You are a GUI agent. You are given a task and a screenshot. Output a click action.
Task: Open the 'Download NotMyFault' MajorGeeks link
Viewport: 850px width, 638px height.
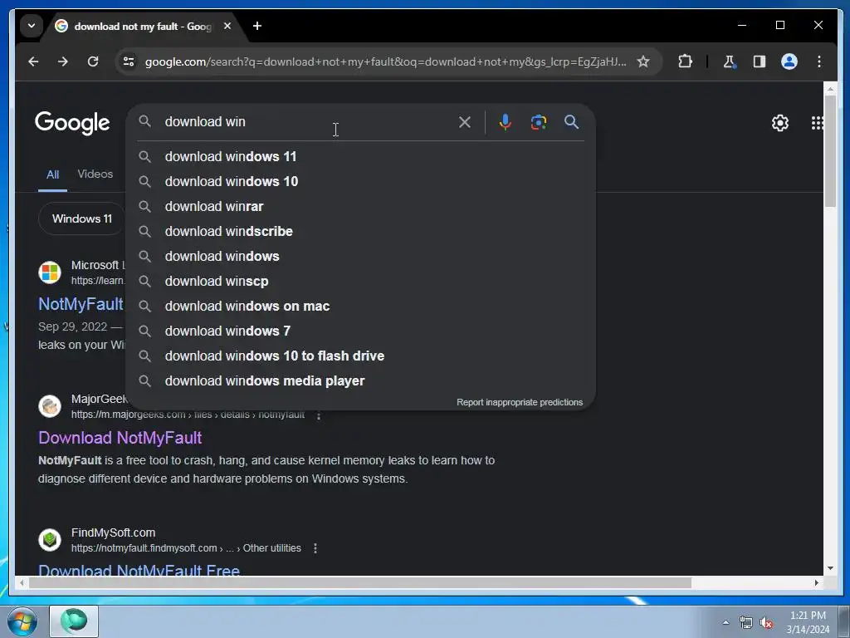(120, 438)
